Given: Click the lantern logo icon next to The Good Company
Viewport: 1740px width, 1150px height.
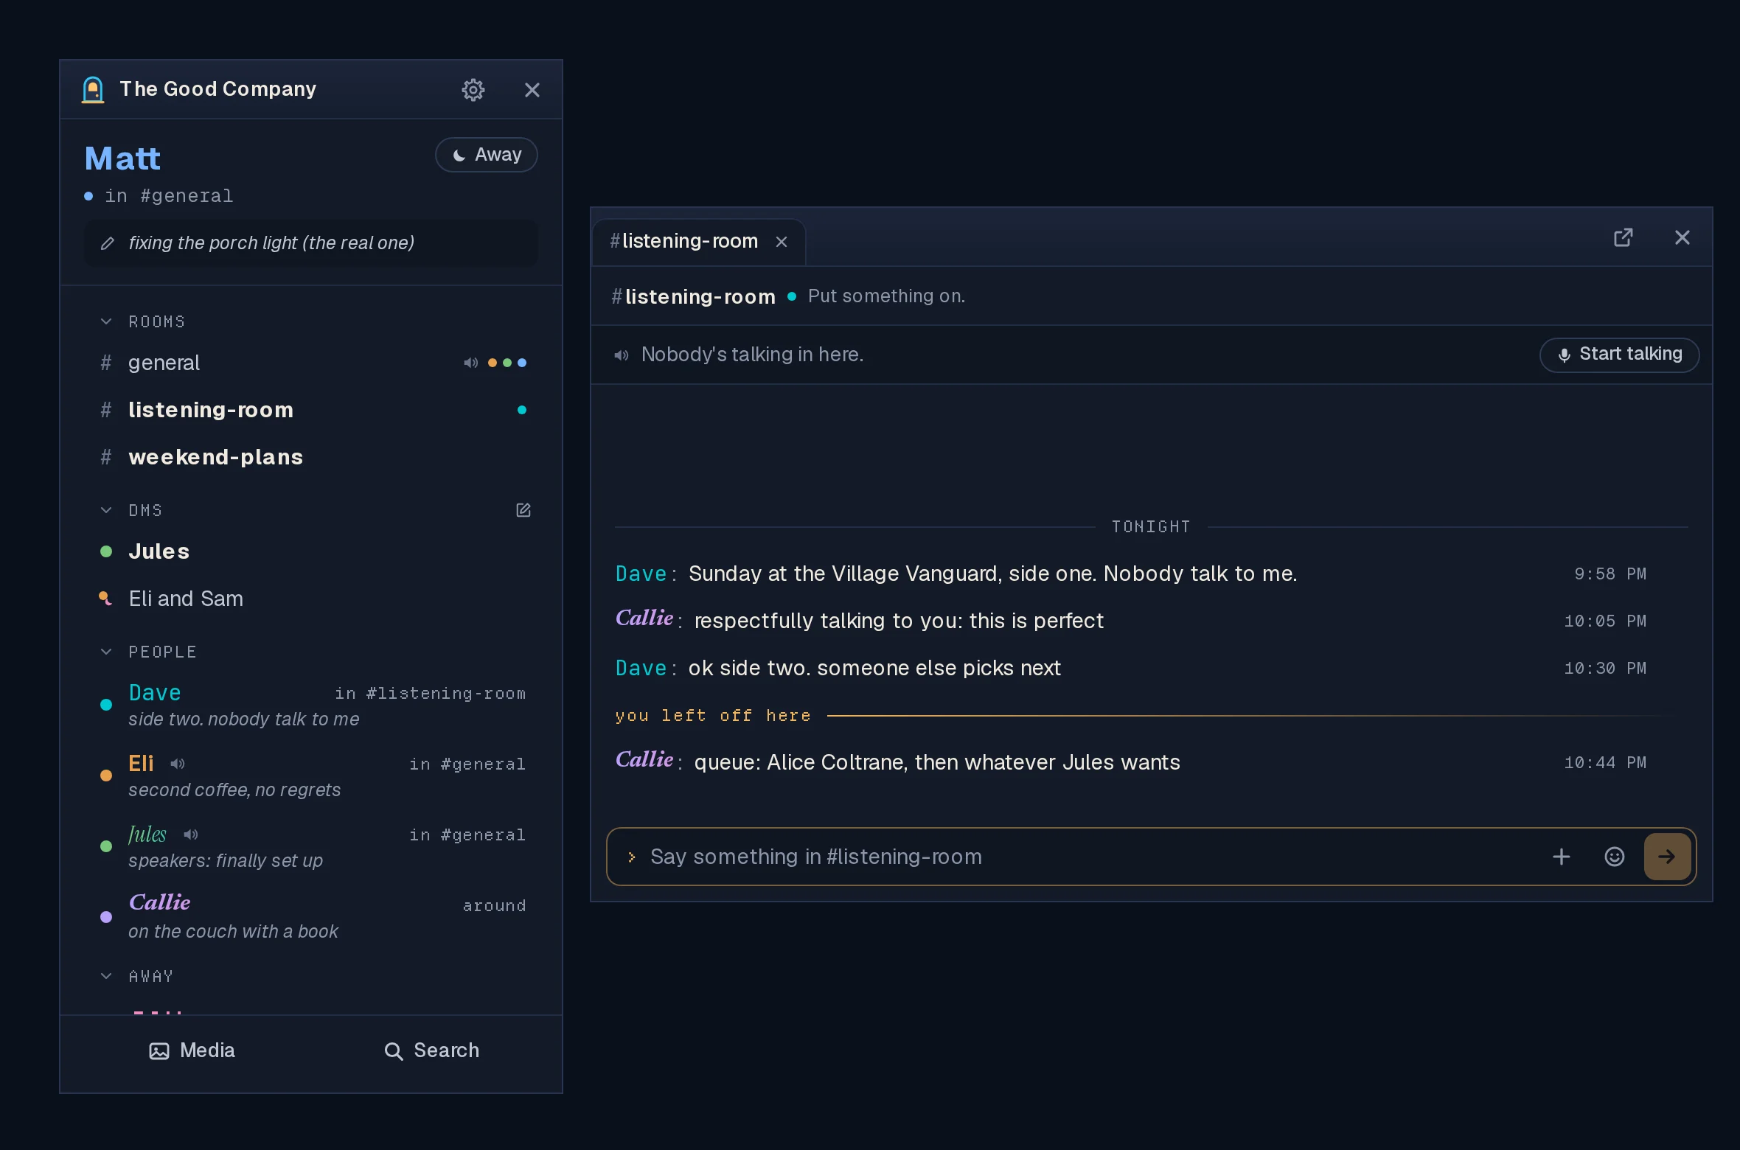Looking at the screenshot, I should coord(93,90).
